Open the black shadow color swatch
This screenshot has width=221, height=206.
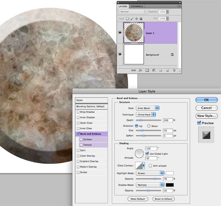(x=170, y=185)
